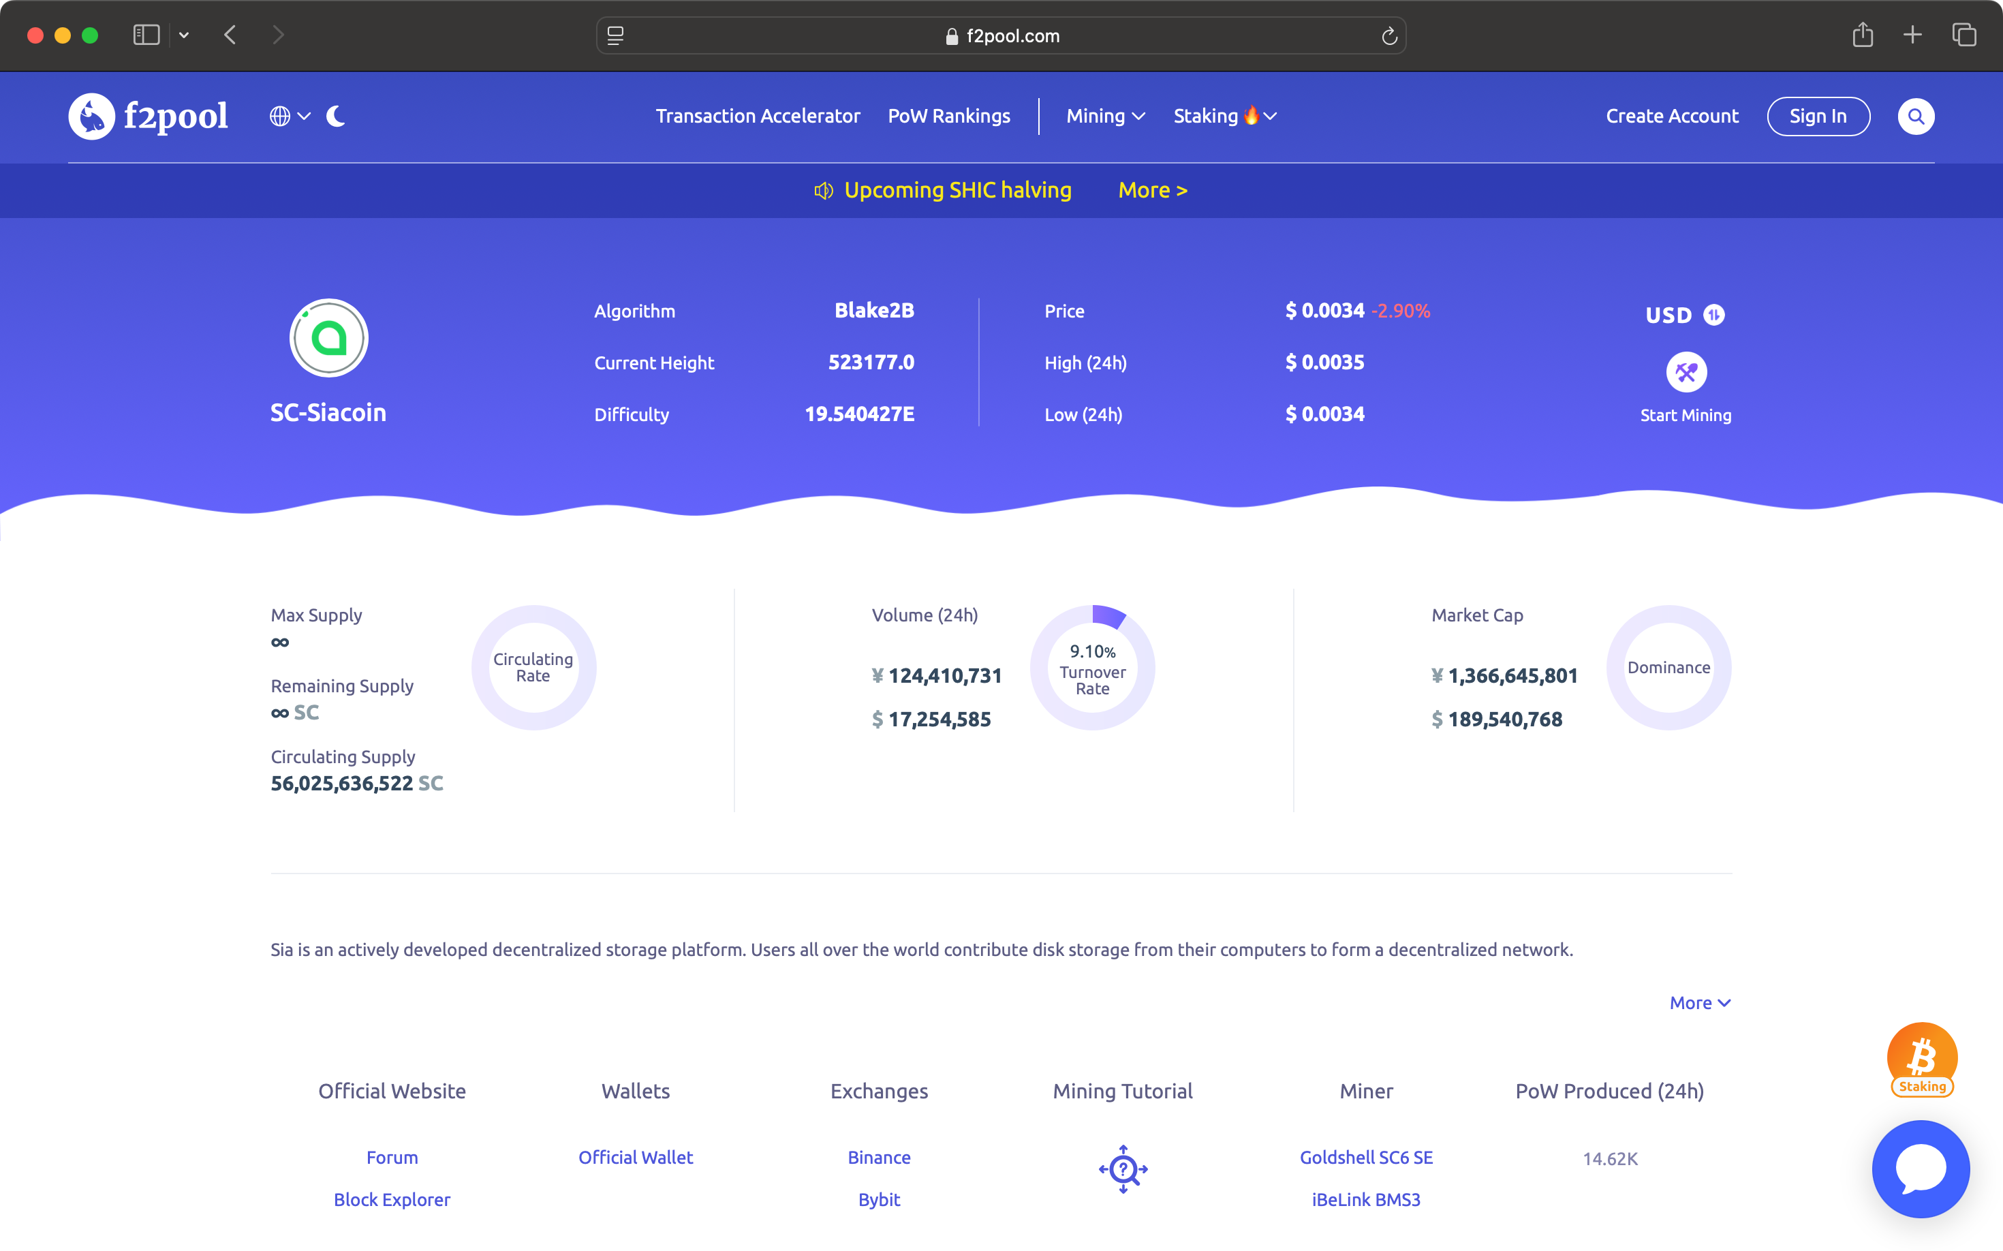Image resolution: width=2003 pixels, height=1251 pixels.
Task: Click the Safari sidebar toggle icon
Action: coord(146,35)
